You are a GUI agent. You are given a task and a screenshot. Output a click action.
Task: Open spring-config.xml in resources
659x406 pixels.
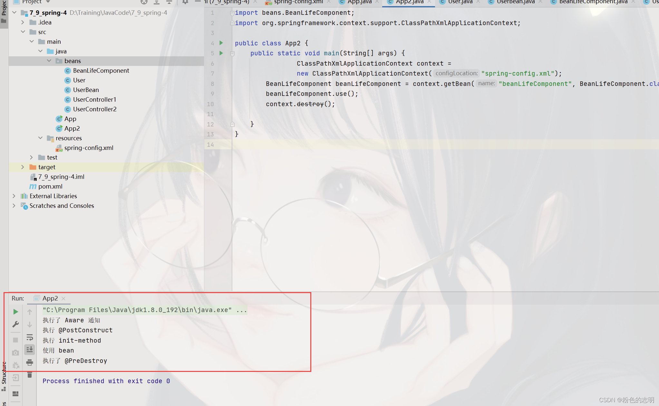tap(89, 148)
